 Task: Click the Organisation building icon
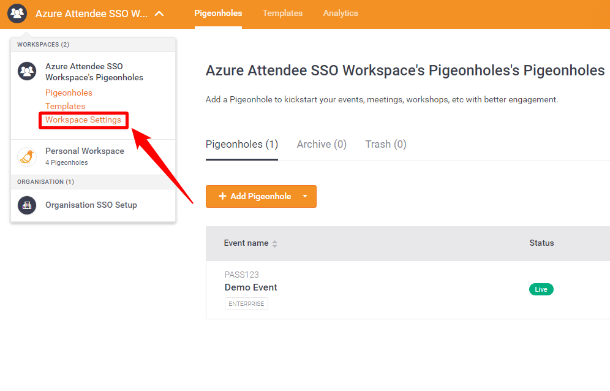[x=27, y=205]
